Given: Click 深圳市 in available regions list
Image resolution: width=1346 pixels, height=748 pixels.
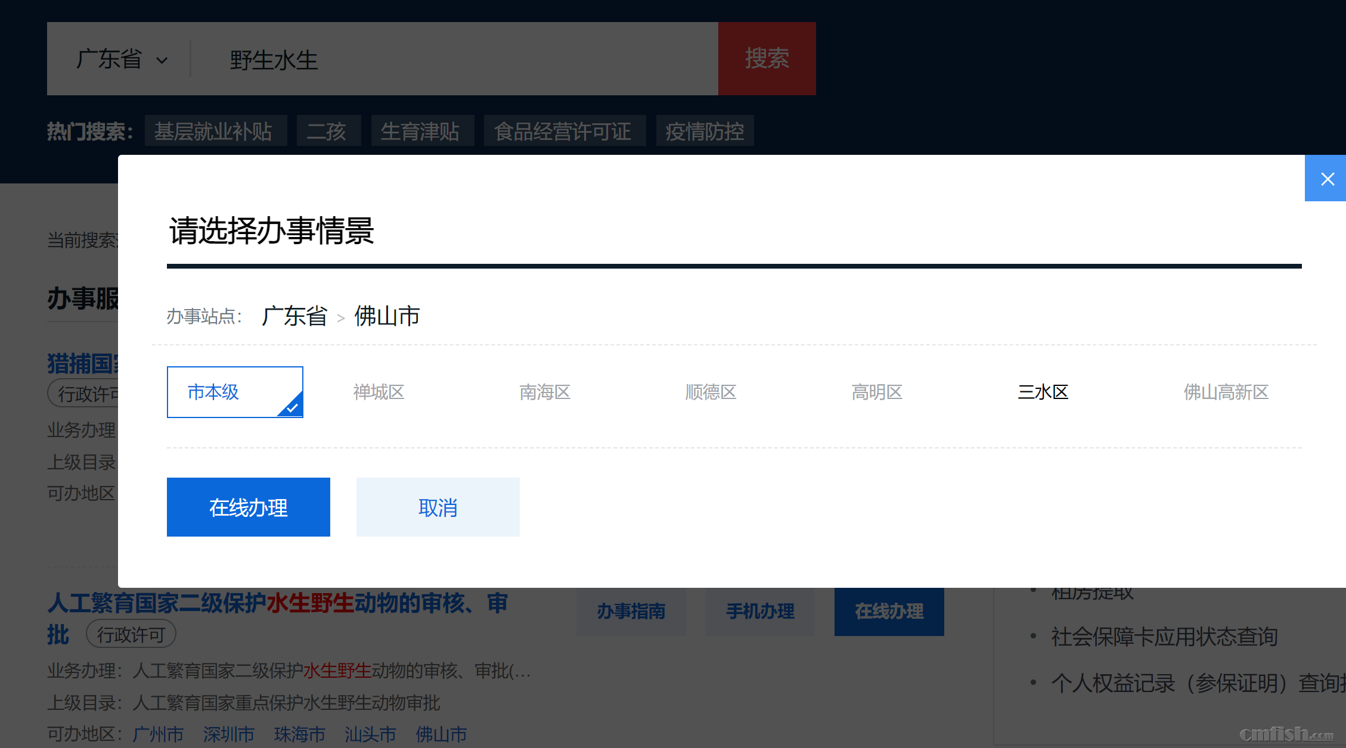Looking at the screenshot, I should (x=228, y=734).
